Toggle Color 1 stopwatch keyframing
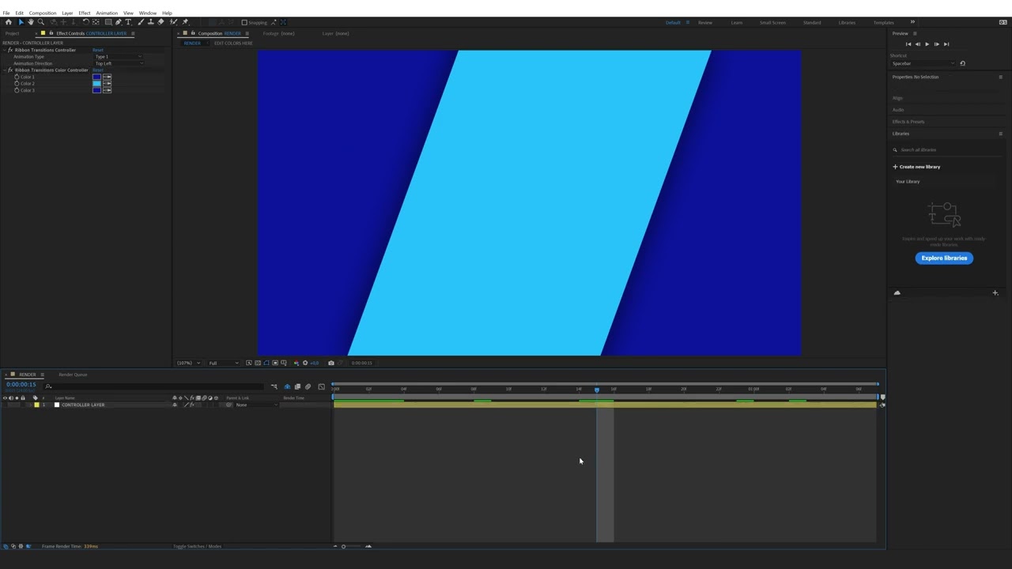This screenshot has height=569, width=1012. pos(17,77)
